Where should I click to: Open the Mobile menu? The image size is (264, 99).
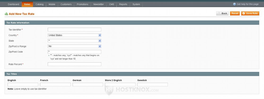(52, 4)
